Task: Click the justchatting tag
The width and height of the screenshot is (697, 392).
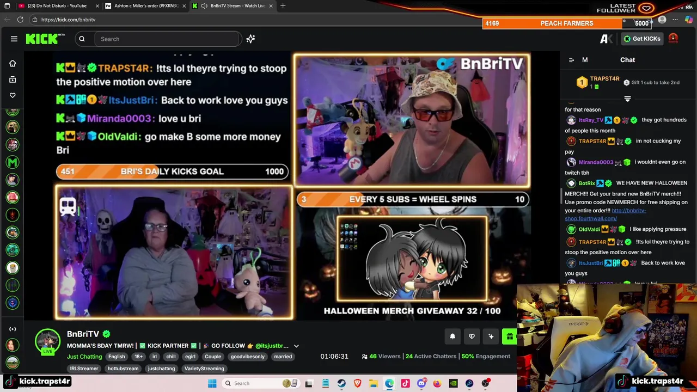Action: [162, 369]
